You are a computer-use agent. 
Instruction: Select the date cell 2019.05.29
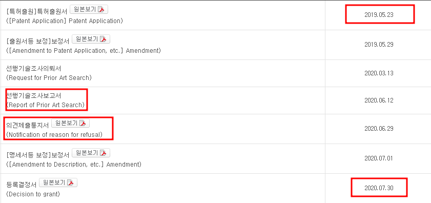click(x=379, y=45)
